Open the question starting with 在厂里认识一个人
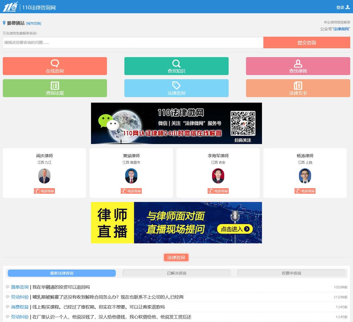Viewport: 353px width, 322px height. click(x=112, y=317)
